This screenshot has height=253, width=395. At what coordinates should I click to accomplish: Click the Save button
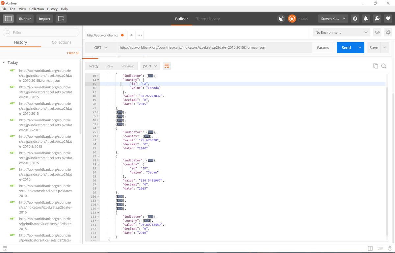tap(374, 47)
